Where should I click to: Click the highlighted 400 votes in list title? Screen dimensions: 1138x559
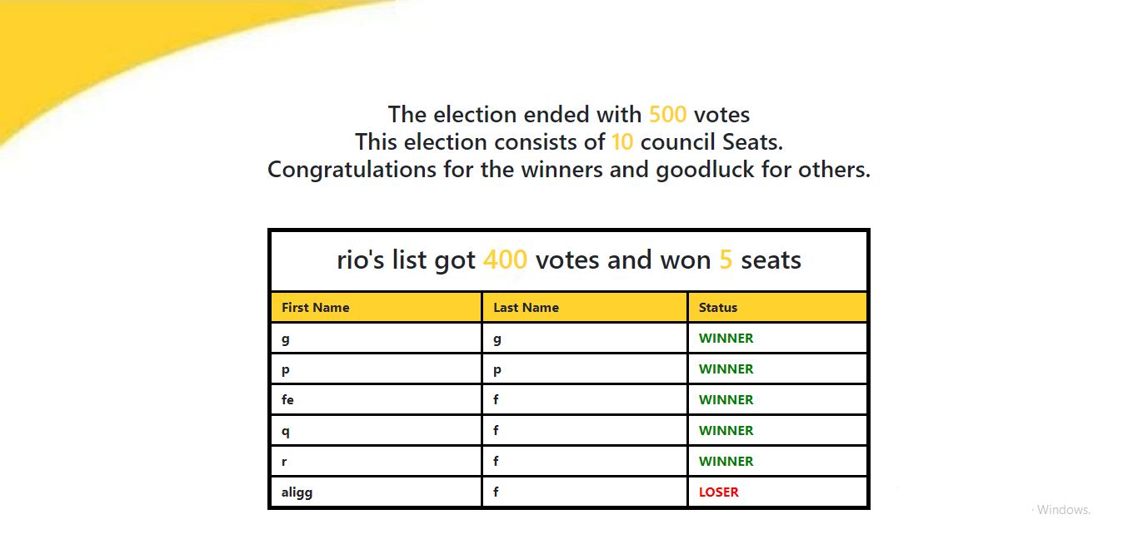tap(505, 260)
